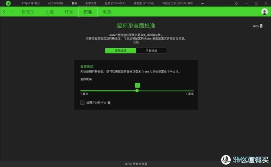Enable the 启用非对称中止 checkbox
The height and width of the screenshot is (167, 271).
[82, 103]
